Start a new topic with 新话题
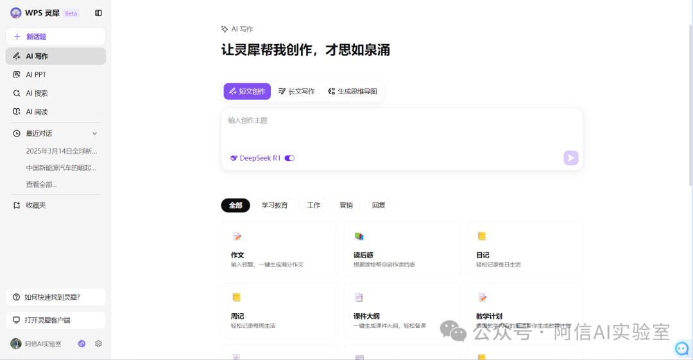Viewport: 693px width, 360px height. pyautogui.click(x=56, y=37)
